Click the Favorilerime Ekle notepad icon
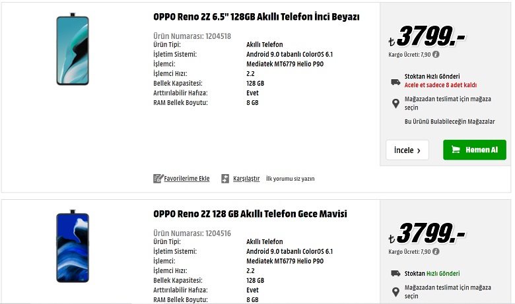The height and width of the screenshot is (304, 515). (x=158, y=179)
